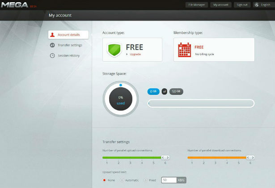
Task: Click the red FREE membership text
Action: point(199,47)
